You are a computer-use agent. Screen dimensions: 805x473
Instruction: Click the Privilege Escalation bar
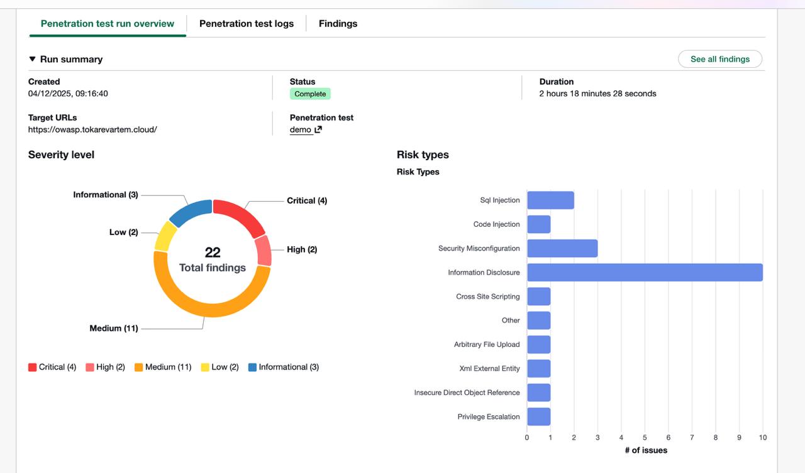pos(538,416)
